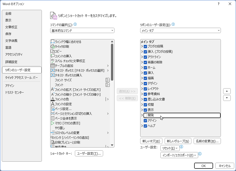Expand the レイアウト tab node
Image resolution: width=236 pixels, height=171 pixels.
[x=142, y=89]
